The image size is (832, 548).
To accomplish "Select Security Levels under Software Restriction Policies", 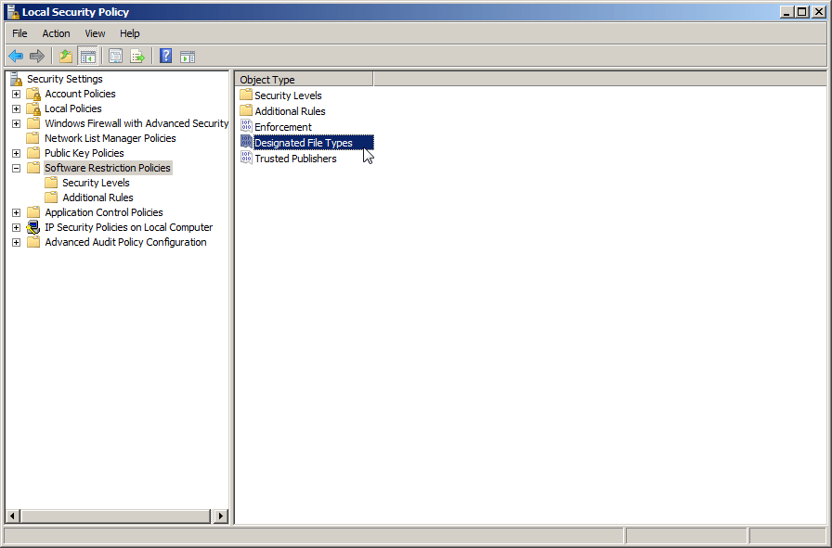I will coord(96,183).
